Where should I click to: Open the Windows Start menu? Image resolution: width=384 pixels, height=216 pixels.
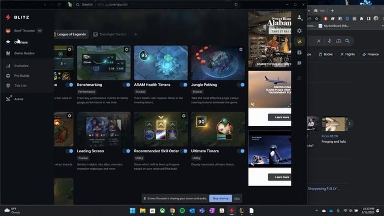click(133, 211)
